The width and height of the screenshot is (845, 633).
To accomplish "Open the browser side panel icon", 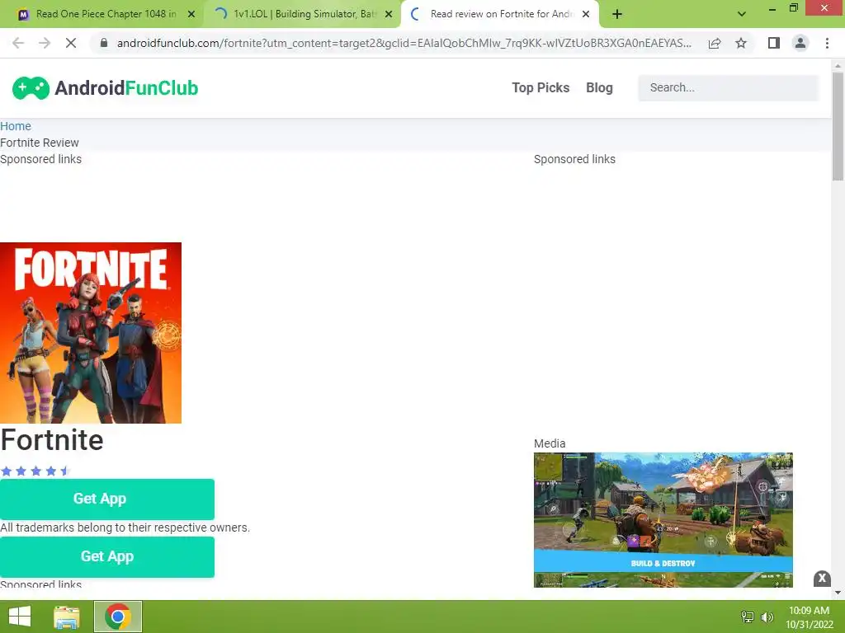I will coord(774,43).
